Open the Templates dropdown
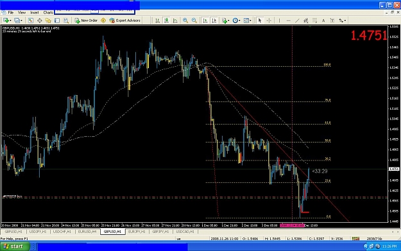The height and width of the screenshot is (251, 401). click(x=247, y=21)
